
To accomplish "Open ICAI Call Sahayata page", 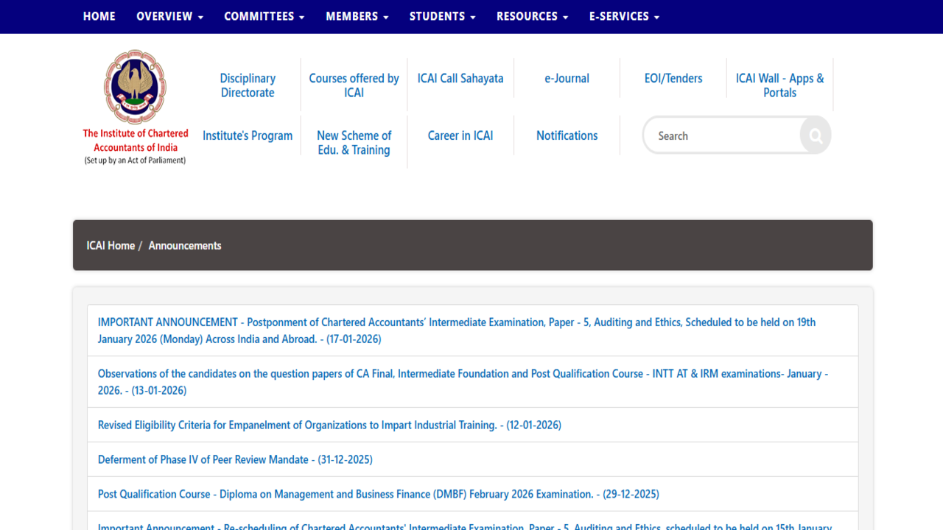I will tap(460, 78).
